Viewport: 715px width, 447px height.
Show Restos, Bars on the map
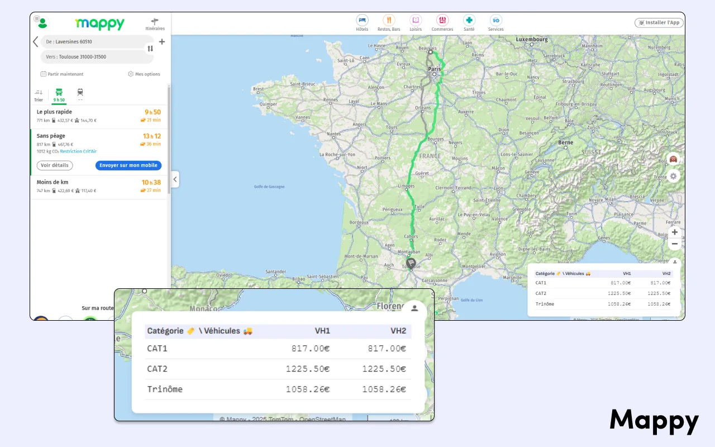pos(389,23)
